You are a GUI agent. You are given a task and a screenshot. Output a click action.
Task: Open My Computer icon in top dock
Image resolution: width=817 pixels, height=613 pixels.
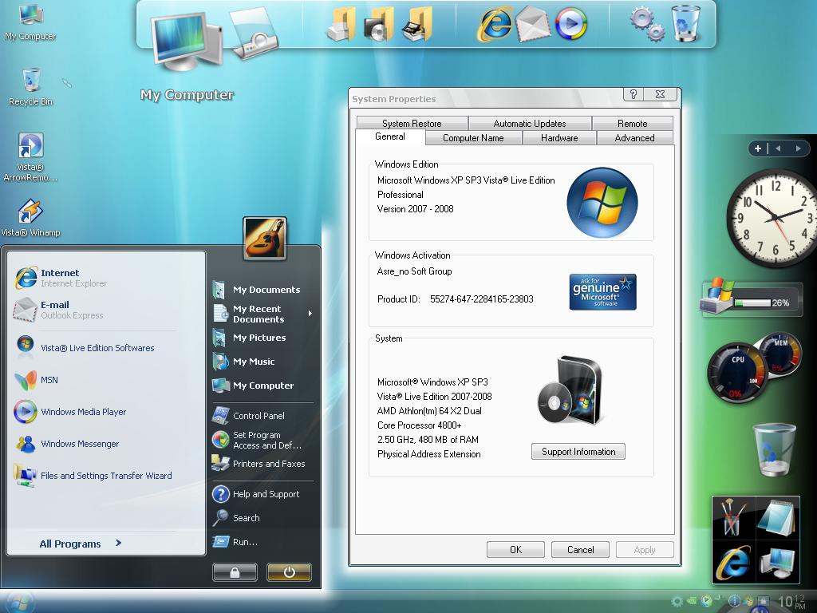pyautogui.click(x=185, y=41)
